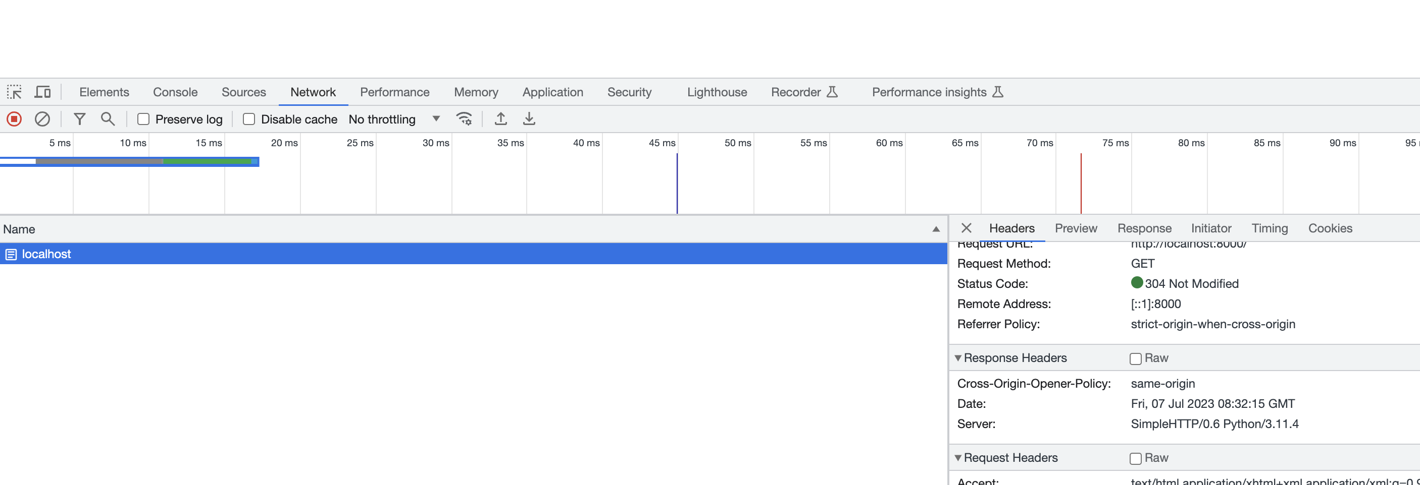1420x485 pixels.
Task: Open the network filter bar
Action: point(80,119)
